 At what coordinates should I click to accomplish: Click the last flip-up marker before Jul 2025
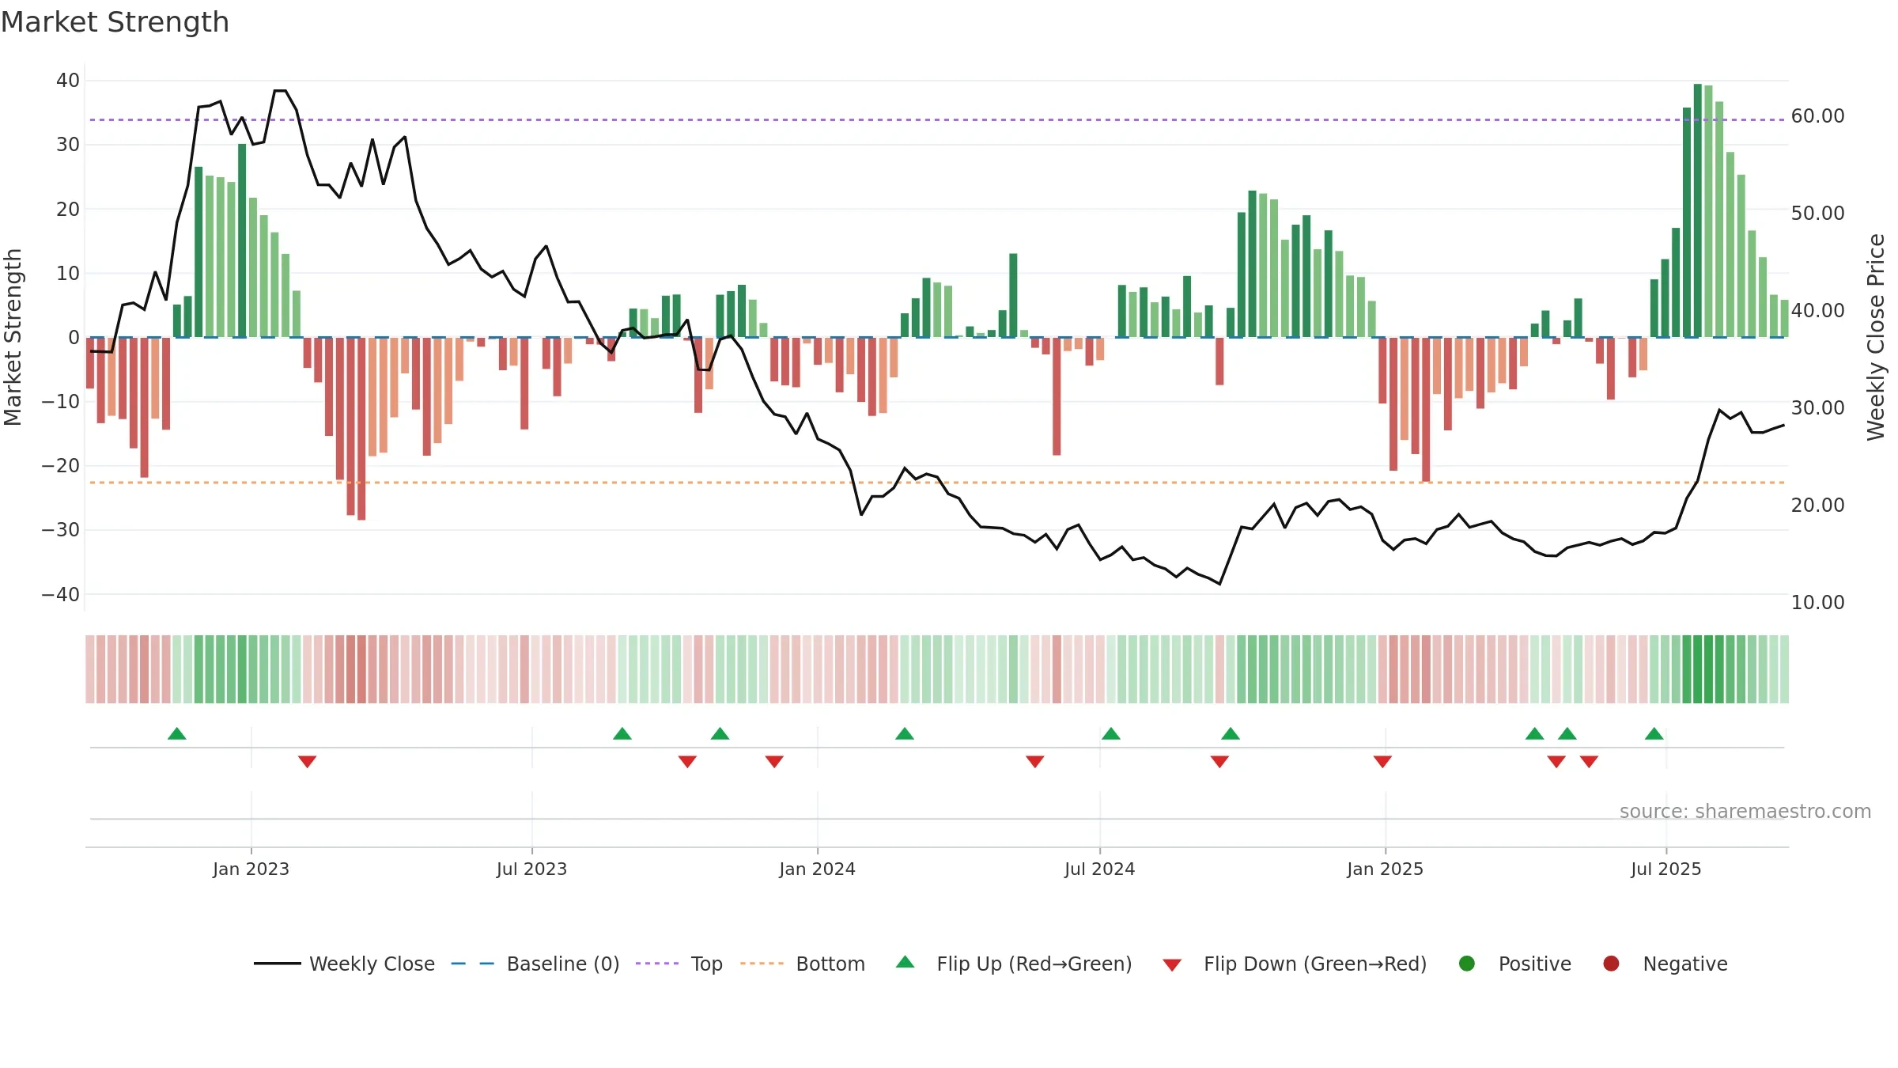pos(1654,733)
